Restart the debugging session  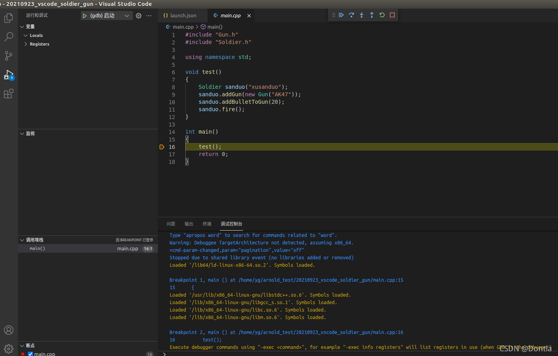coord(382,15)
